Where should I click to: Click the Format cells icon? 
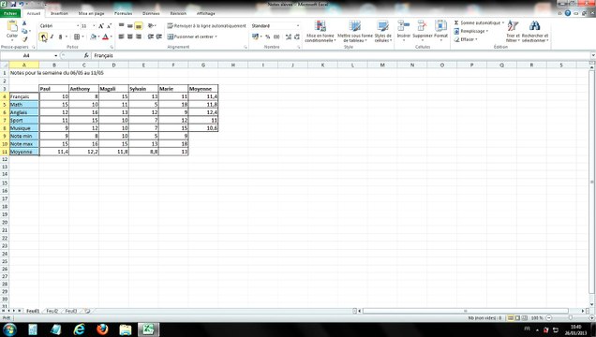click(x=440, y=30)
